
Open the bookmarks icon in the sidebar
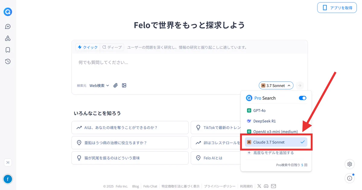point(8,50)
